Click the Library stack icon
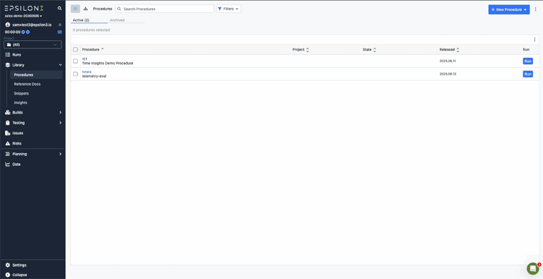Image resolution: width=543 pixels, height=279 pixels. point(8,65)
